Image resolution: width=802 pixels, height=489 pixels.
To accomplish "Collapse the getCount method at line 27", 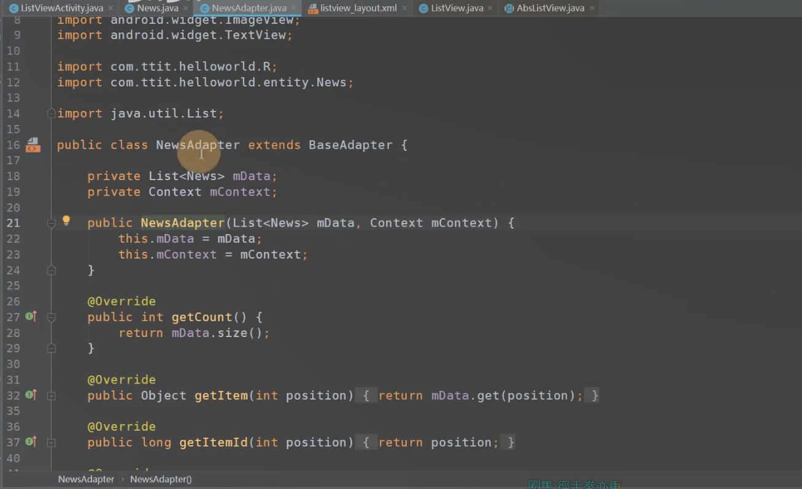I will 52,317.
